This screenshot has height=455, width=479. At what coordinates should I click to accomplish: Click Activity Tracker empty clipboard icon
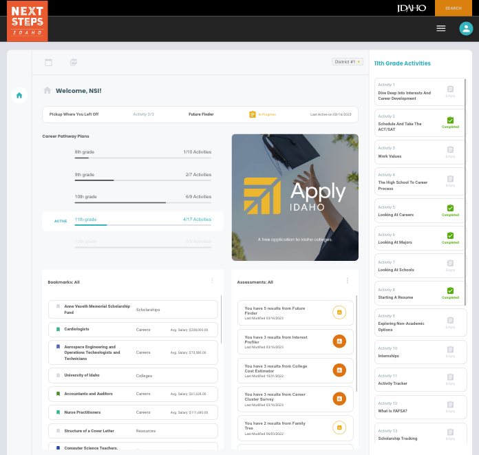point(450,377)
